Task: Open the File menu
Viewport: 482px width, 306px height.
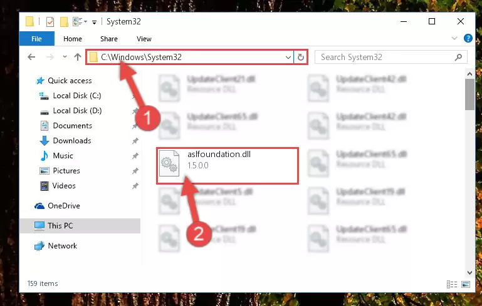Action: (x=36, y=39)
